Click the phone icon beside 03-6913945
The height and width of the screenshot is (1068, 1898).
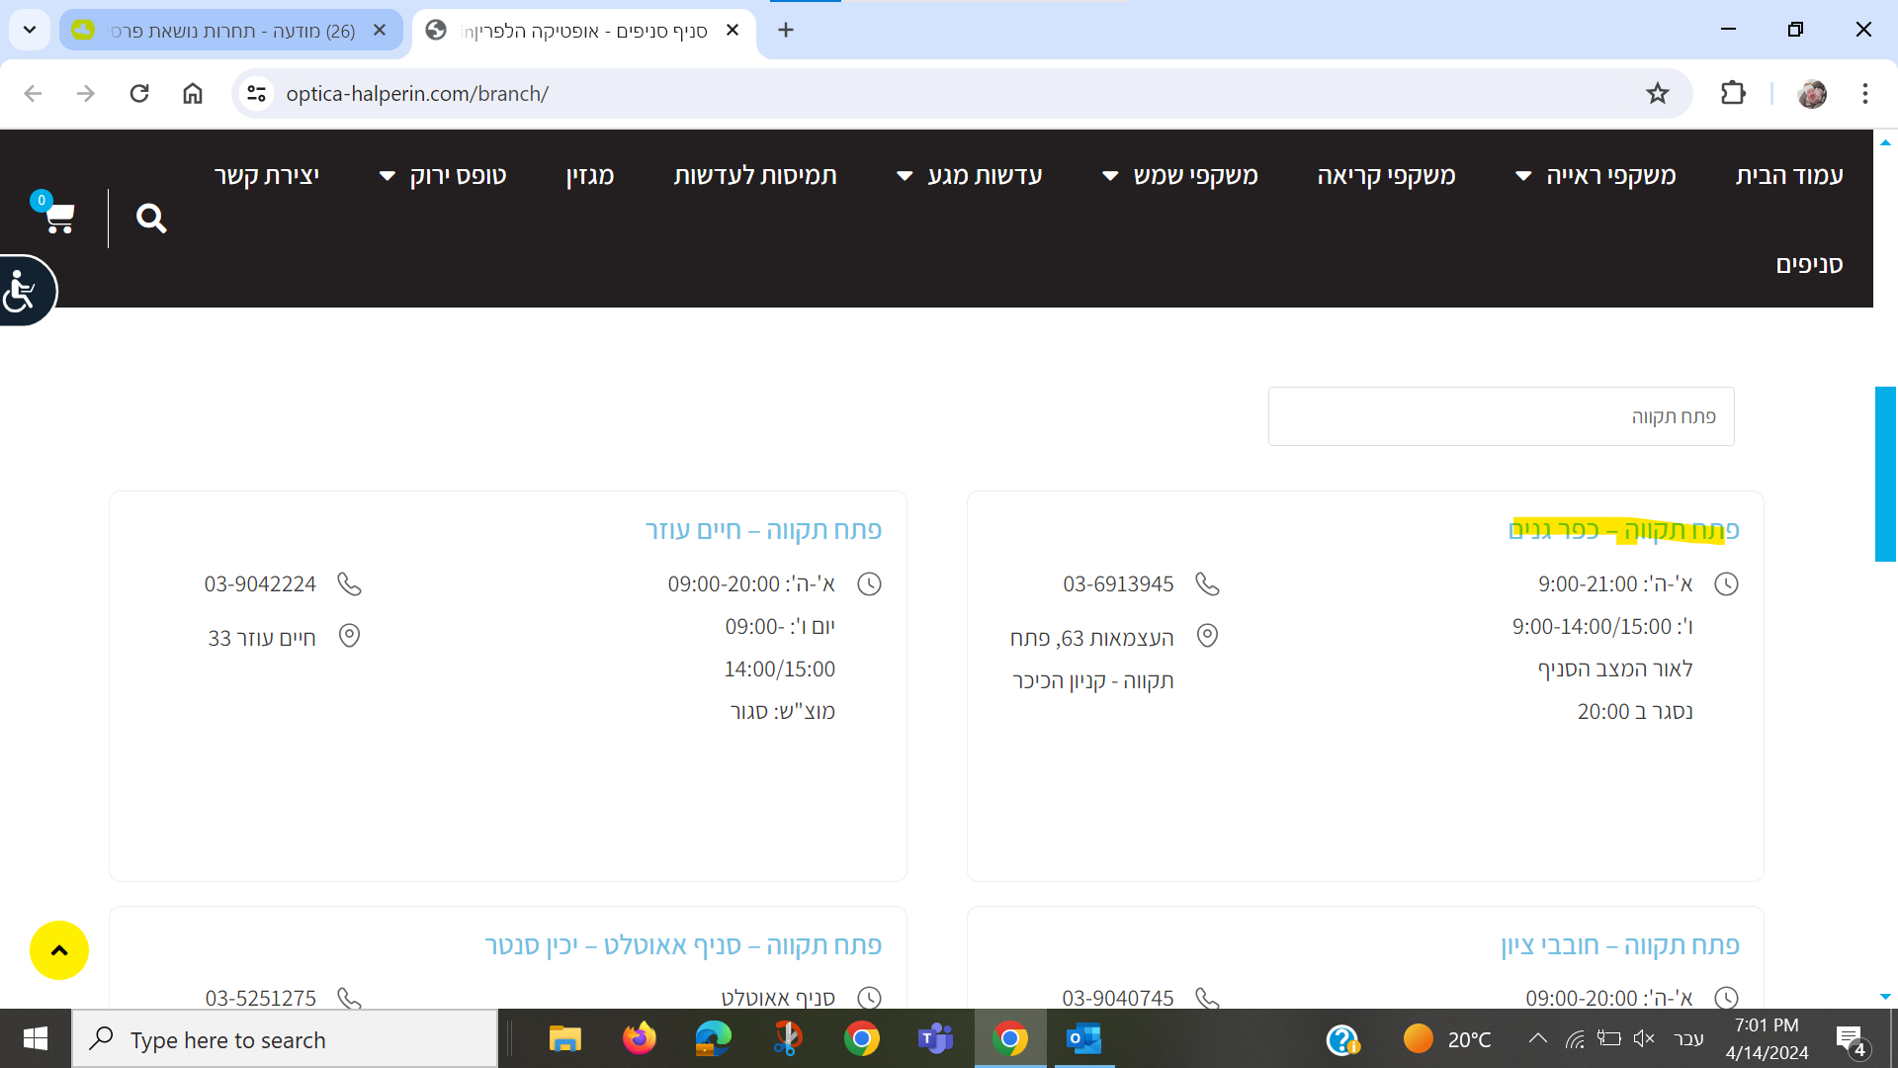pyautogui.click(x=1207, y=583)
